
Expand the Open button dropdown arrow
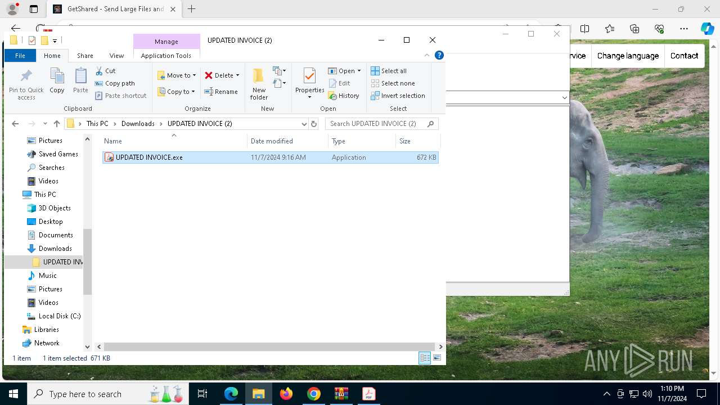coord(359,71)
